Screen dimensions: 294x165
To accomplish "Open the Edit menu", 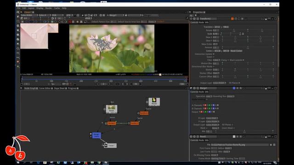I will [24, 8].
